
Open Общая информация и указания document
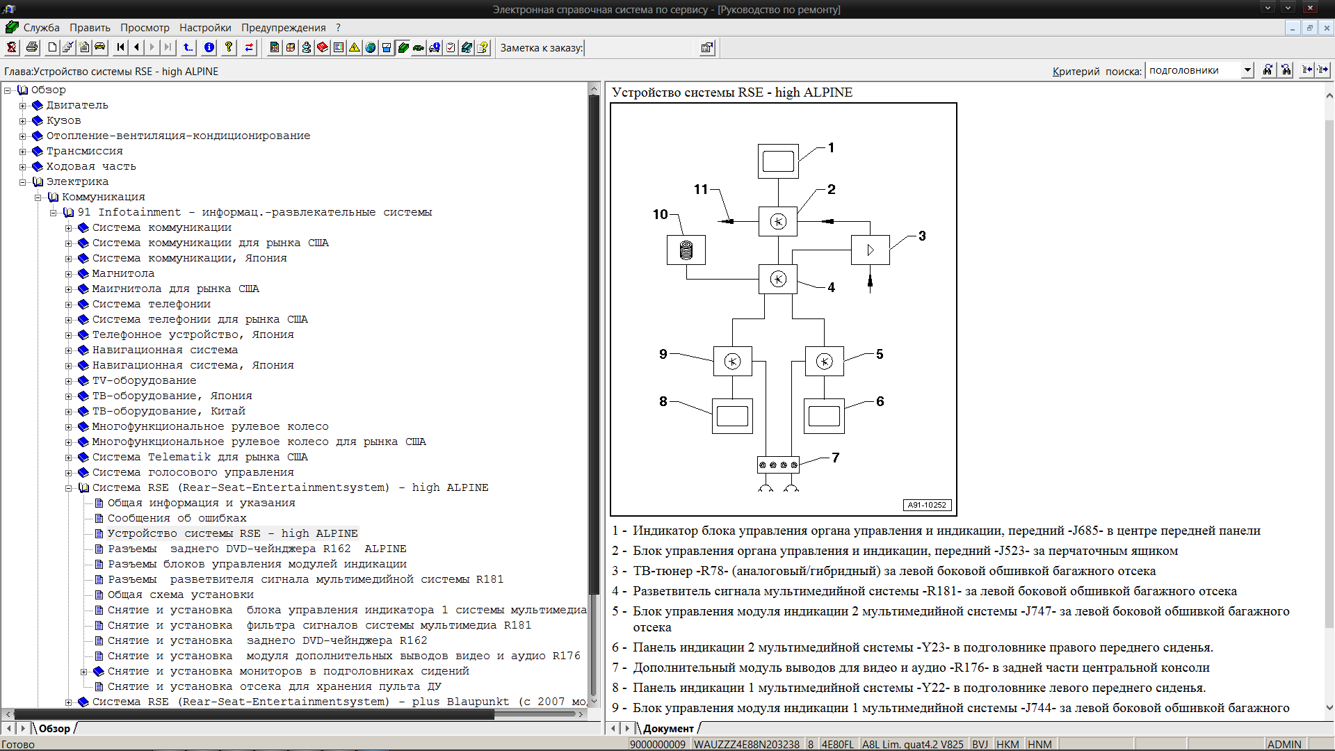(x=201, y=503)
